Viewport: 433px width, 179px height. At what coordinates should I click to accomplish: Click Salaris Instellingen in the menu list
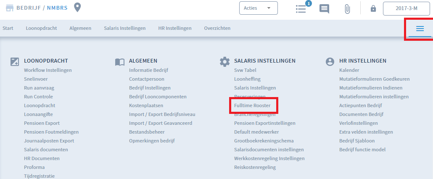[255, 88]
